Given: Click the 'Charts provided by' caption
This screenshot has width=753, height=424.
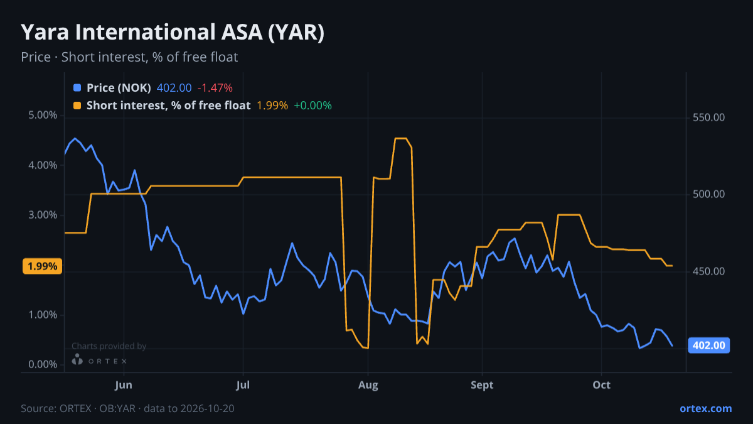Looking at the screenshot, I should tap(109, 345).
